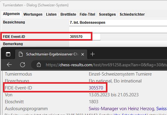Click the Eloschnitt label
This screenshot has width=167, height=115.
14,102
